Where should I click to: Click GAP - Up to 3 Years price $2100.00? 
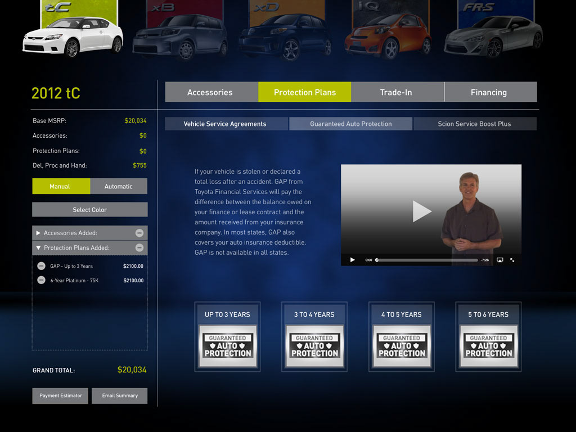pyautogui.click(x=133, y=266)
